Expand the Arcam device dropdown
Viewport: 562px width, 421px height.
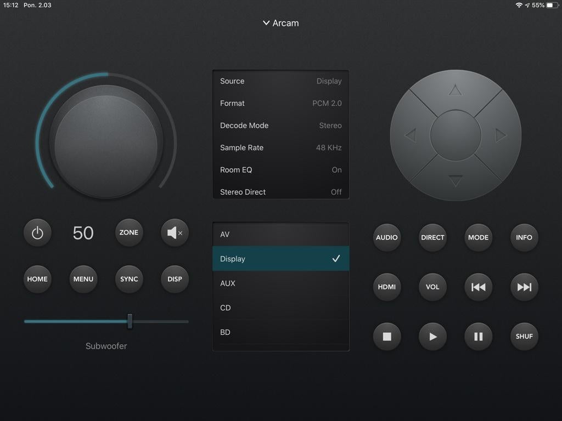tap(280, 23)
